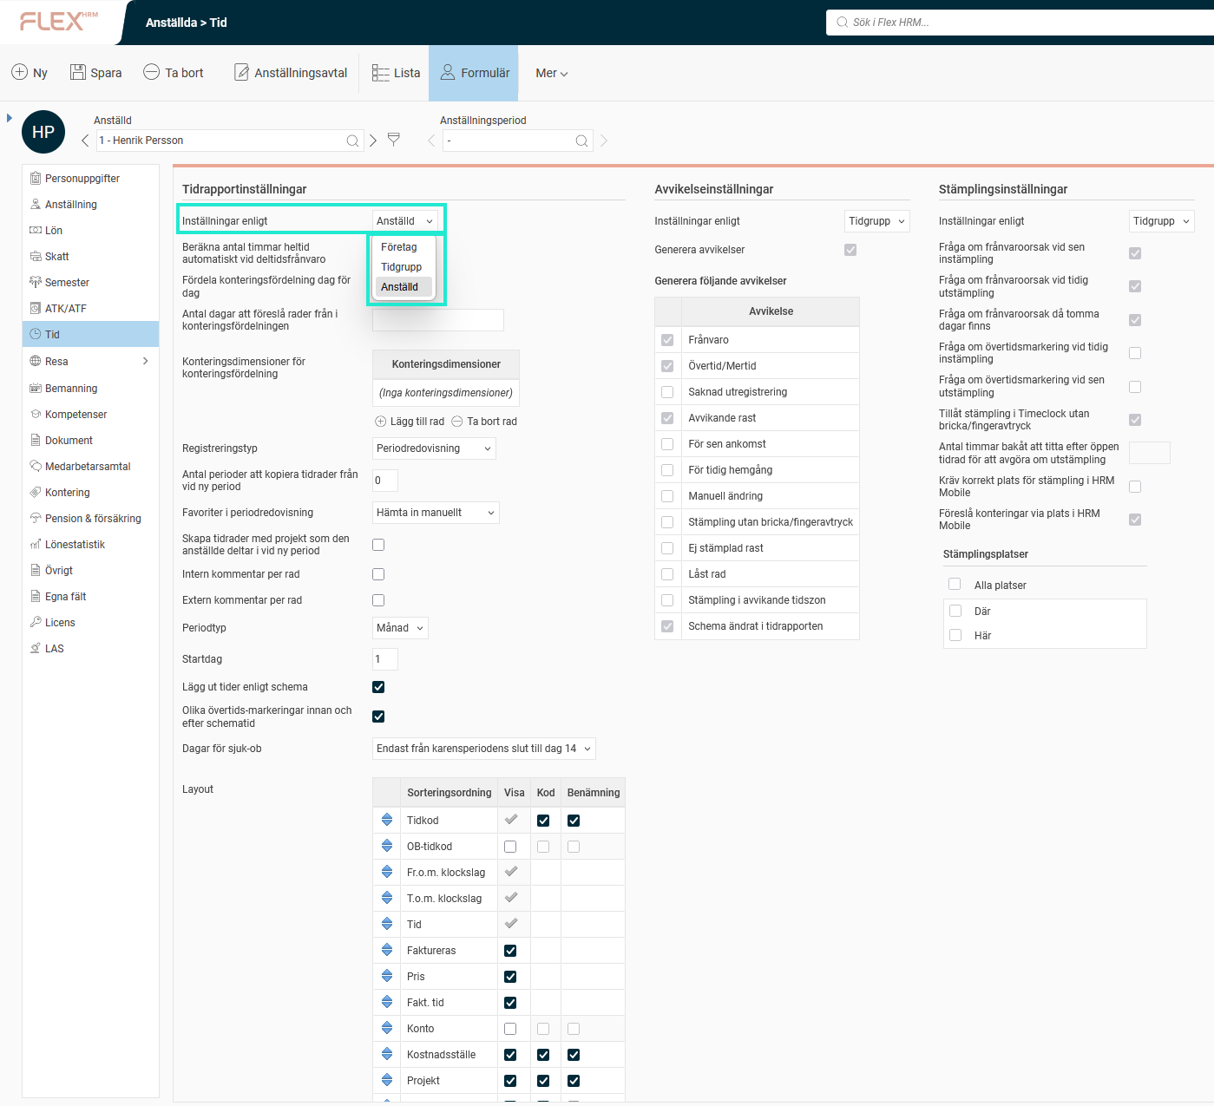Open Semester in the left sidebar
Viewport: 1214px width, 1106px height.
pyautogui.click(x=67, y=283)
